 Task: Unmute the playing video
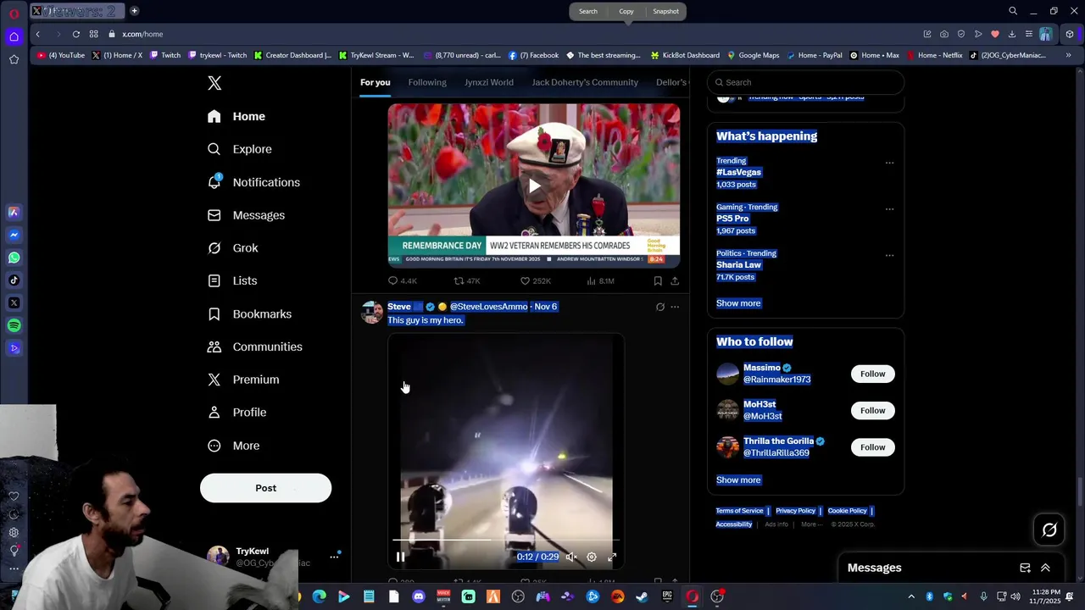[x=571, y=557]
